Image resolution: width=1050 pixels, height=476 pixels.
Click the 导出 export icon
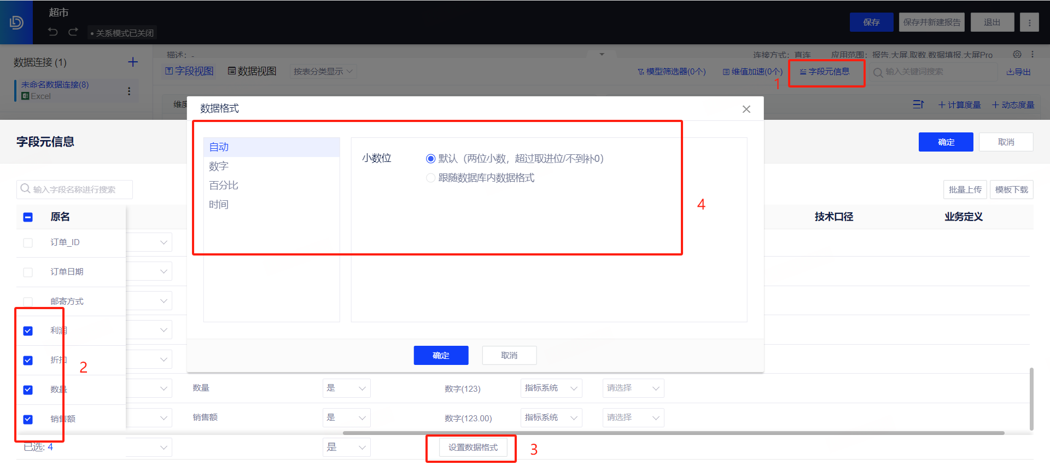[x=1018, y=72]
